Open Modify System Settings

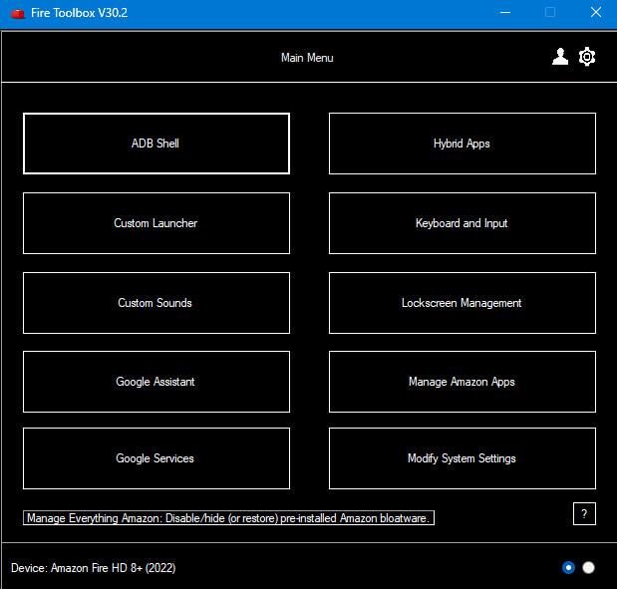click(x=462, y=458)
